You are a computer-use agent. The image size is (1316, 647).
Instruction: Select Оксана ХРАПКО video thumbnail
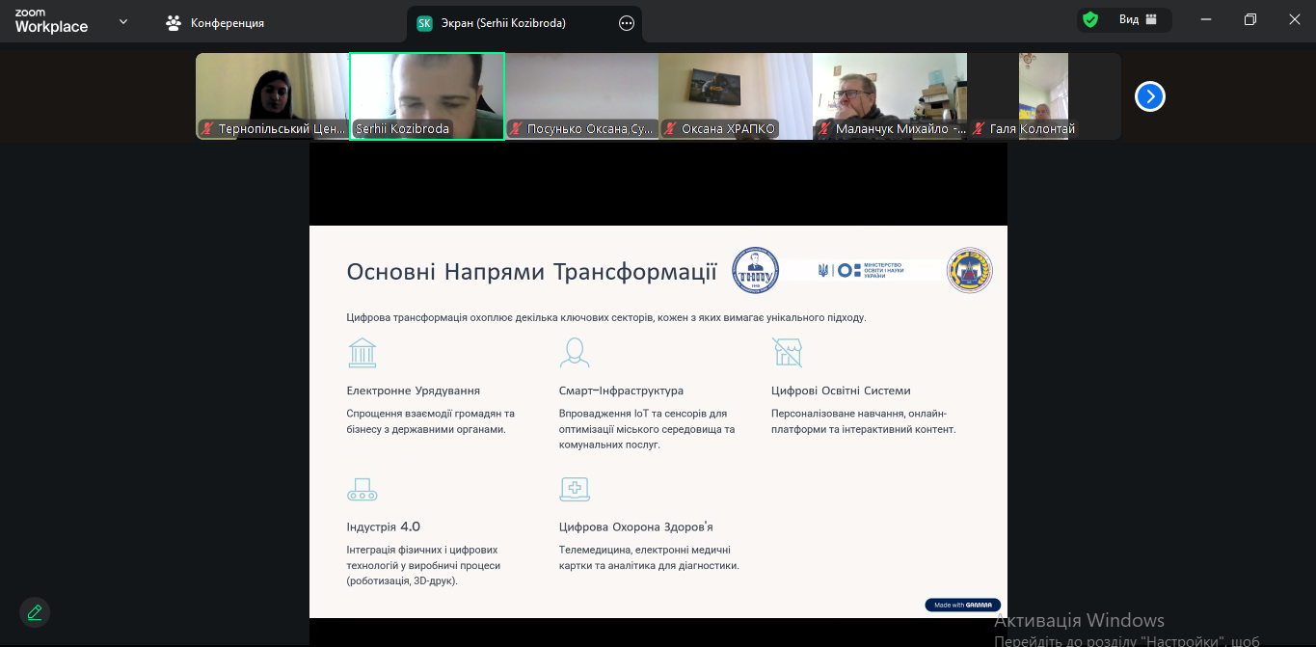click(735, 95)
